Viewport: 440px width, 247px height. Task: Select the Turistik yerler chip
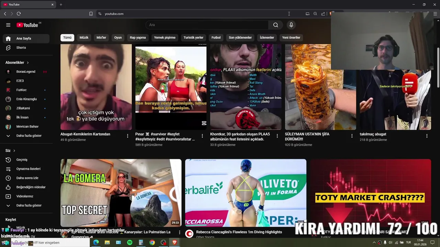click(194, 37)
